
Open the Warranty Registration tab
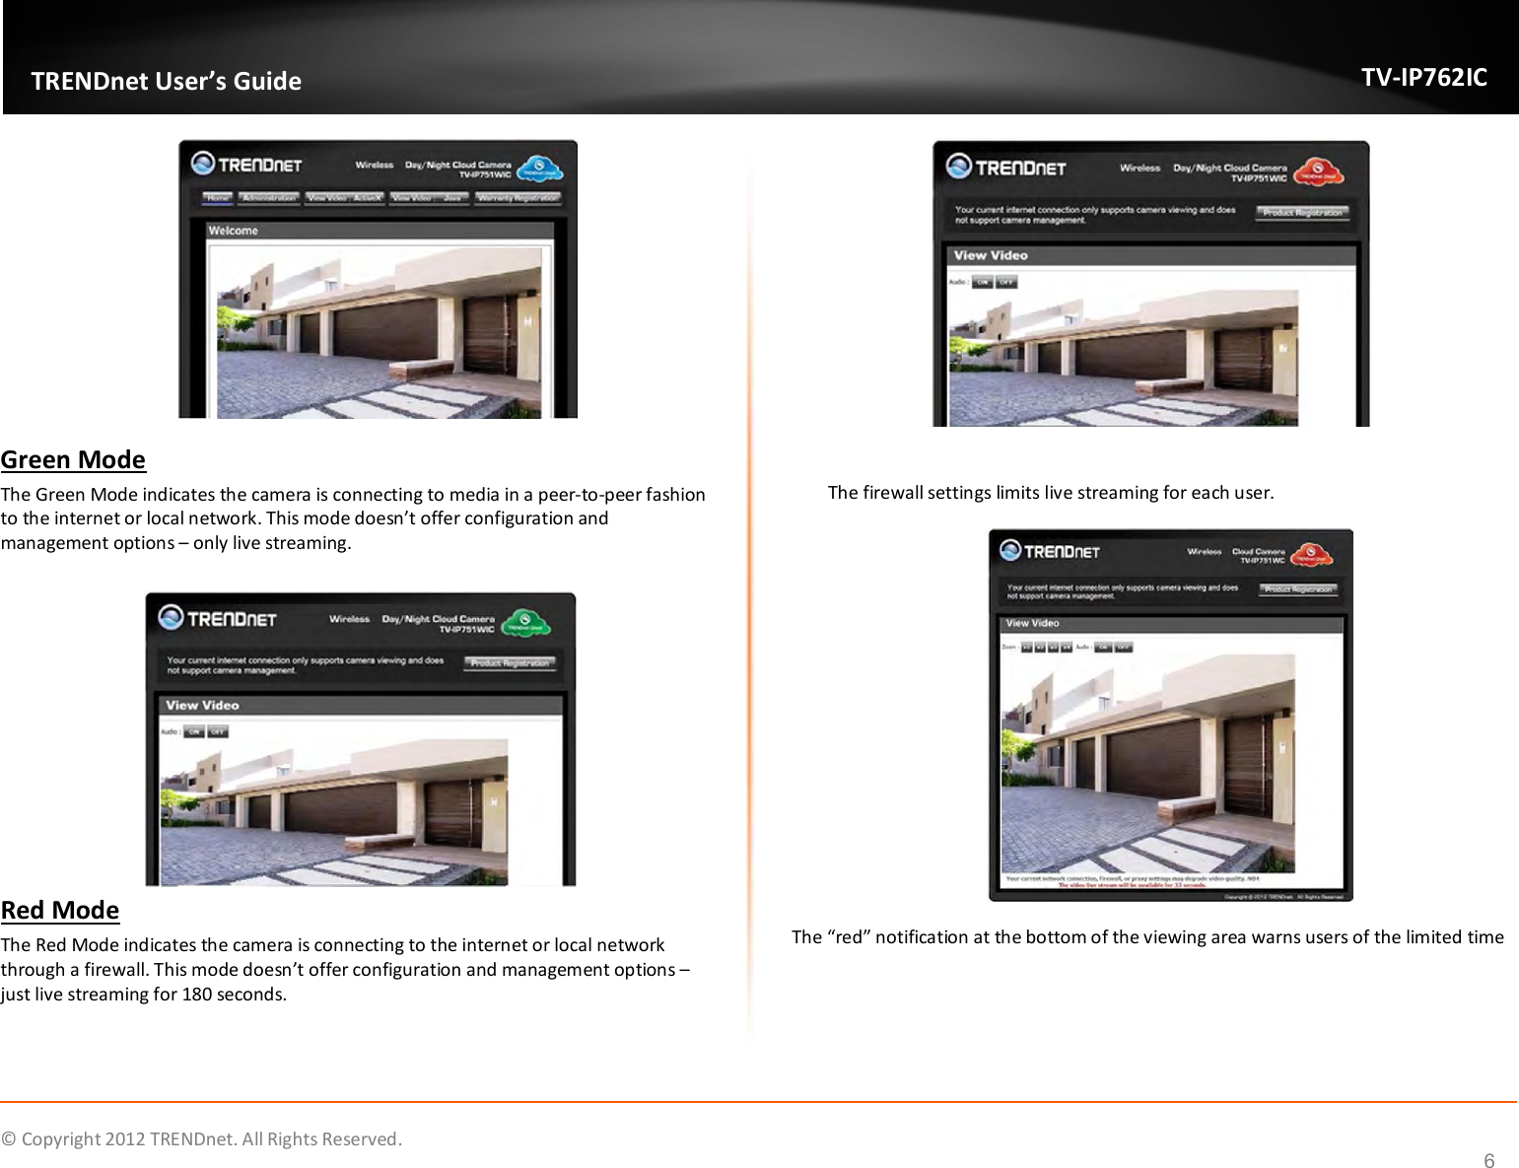[x=518, y=198]
